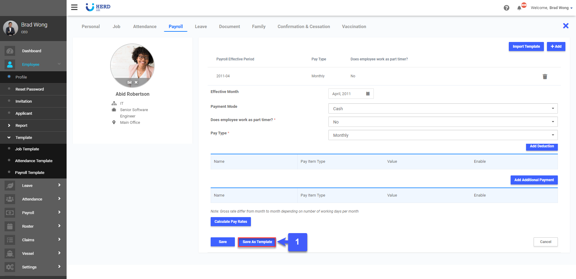Click the Roster calendar icon
Image resolution: width=576 pixels, height=279 pixels.
[x=9, y=226]
